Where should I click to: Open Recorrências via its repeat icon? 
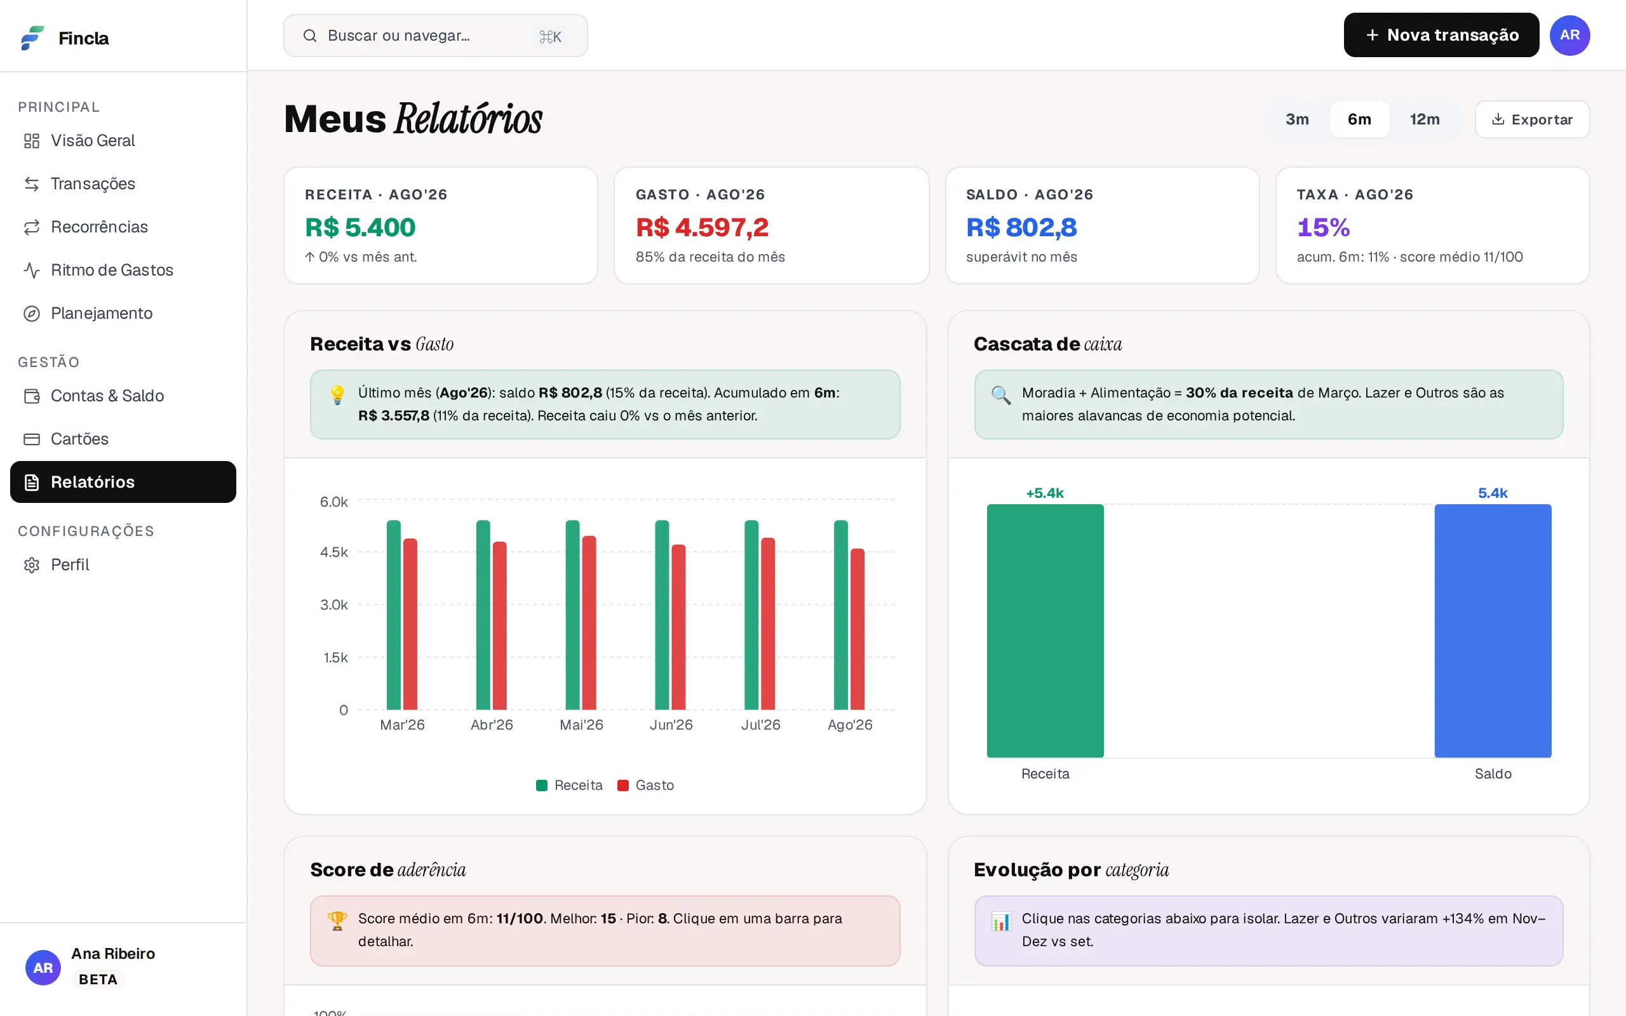(32, 227)
